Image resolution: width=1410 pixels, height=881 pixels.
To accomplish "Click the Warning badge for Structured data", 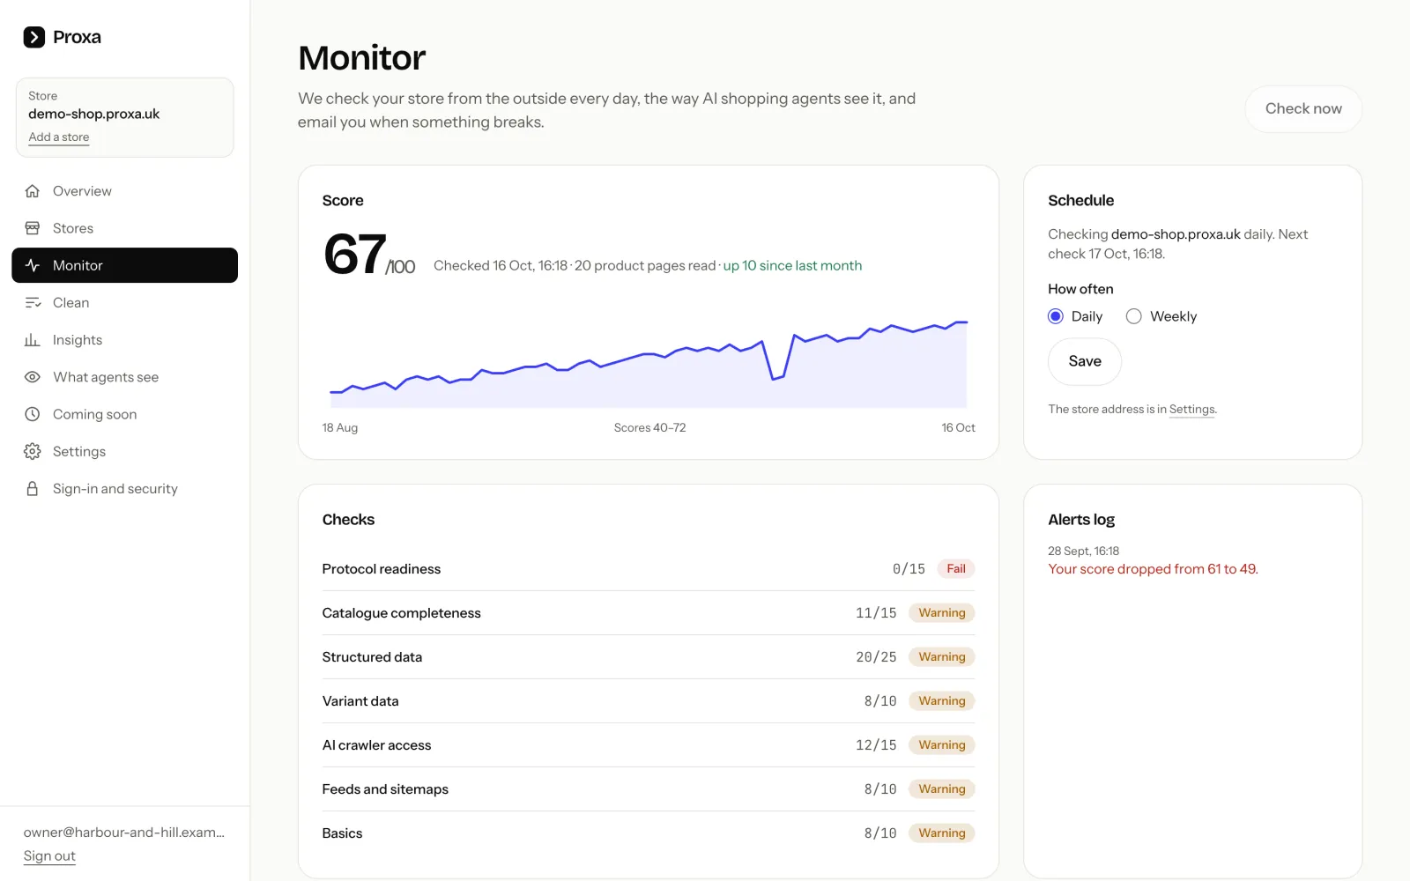I will pos(942,657).
